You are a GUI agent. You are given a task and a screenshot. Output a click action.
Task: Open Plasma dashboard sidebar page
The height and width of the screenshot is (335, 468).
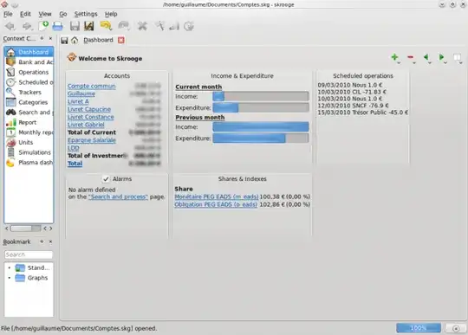(x=29, y=163)
